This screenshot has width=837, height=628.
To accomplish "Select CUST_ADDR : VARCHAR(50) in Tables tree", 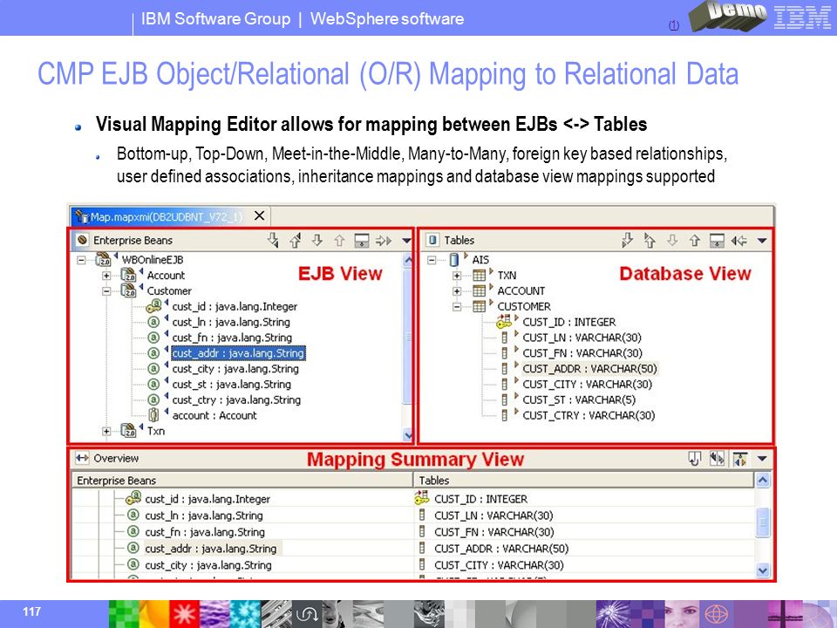I will click(590, 368).
